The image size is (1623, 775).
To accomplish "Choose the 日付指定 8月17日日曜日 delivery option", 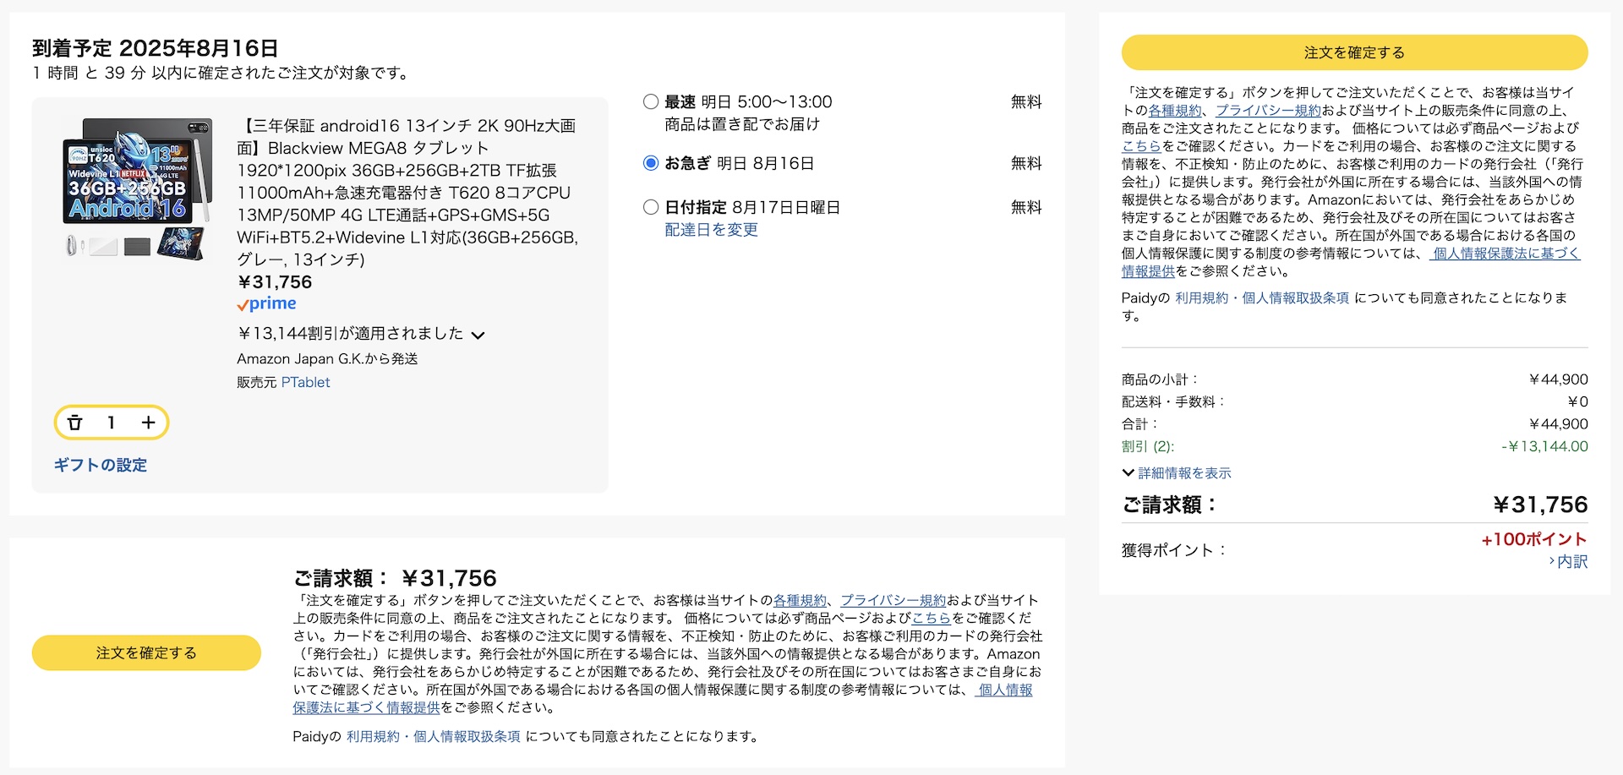I will 651,207.
